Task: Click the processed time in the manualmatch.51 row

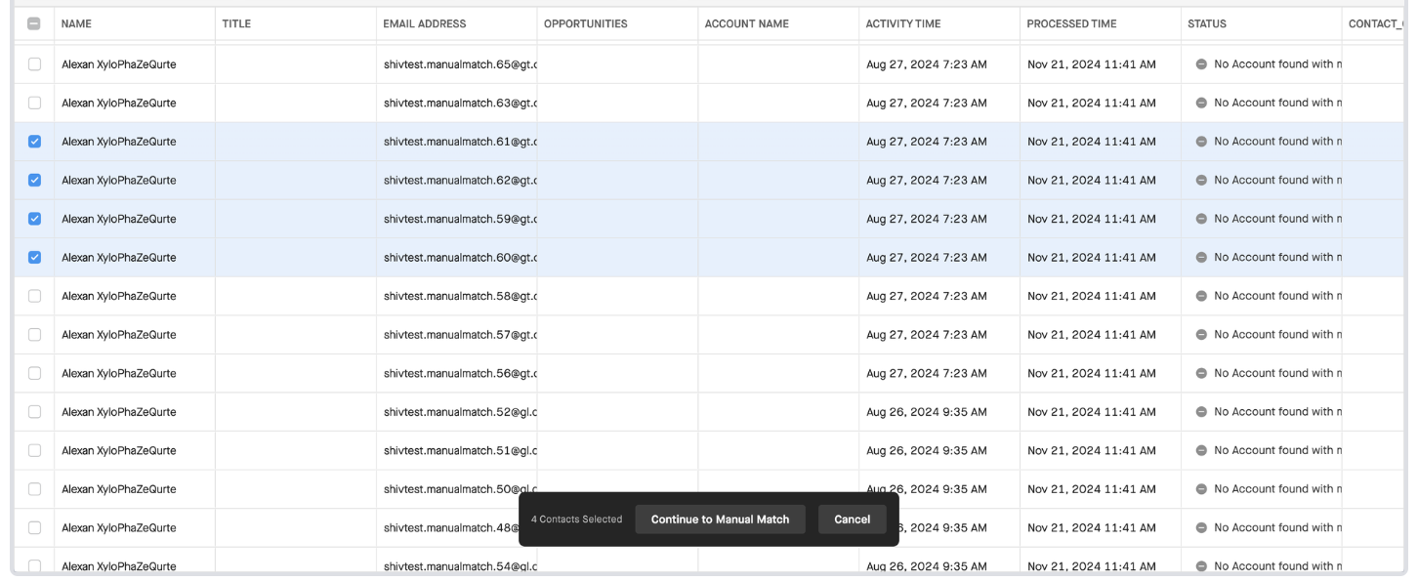Action: pos(1092,450)
